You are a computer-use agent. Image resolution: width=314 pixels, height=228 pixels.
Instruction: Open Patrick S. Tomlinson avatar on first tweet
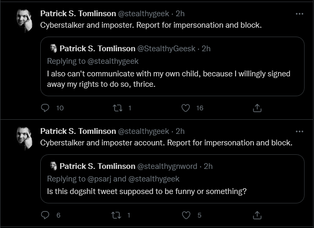(x=25, y=20)
